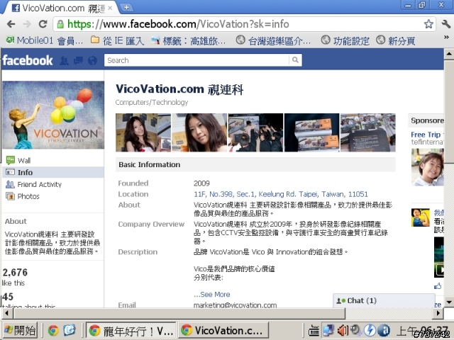Click the sponsored child photo ad
The height and width of the screenshot is (340, 454).
[x=427, y=167]
